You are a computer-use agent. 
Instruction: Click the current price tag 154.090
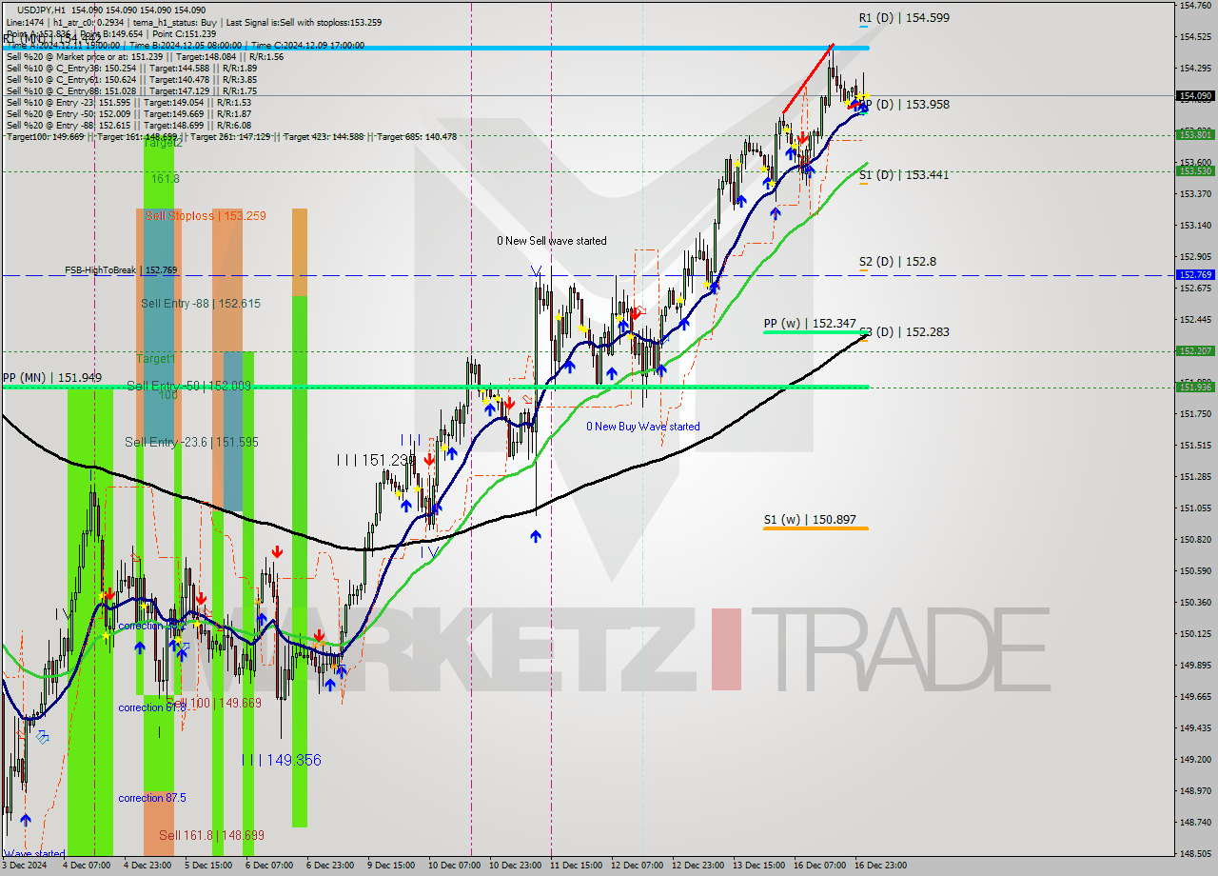pyautogui.click(x=1196, y=96)
